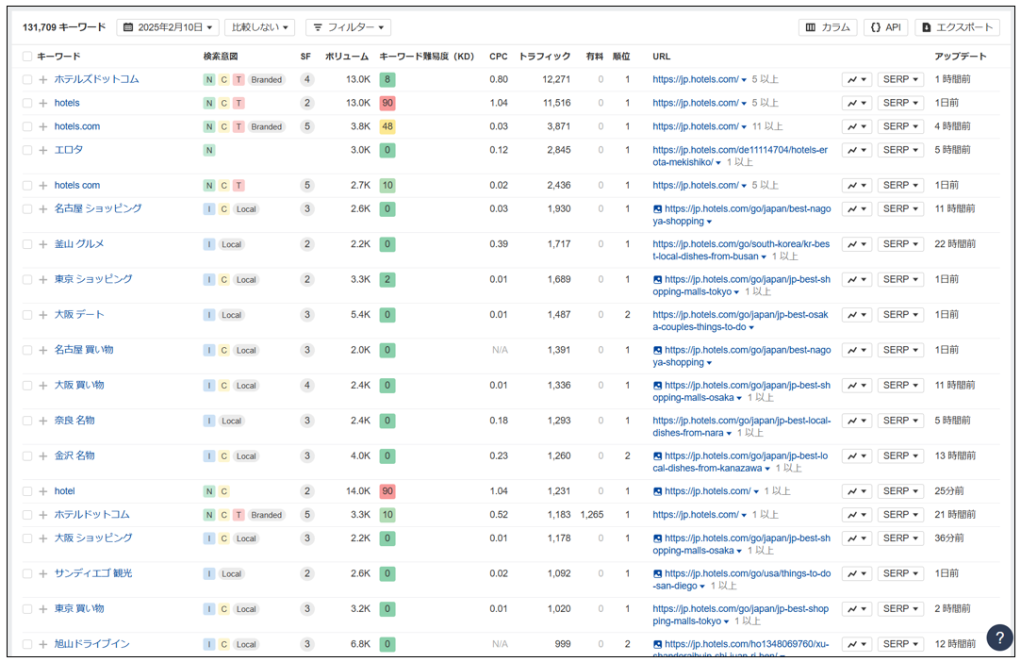The width and height of the screenshot is (1021, 662).
Task: Open SERP dropdown for 旭山ドライブイン row
Action: coord(900,644)
